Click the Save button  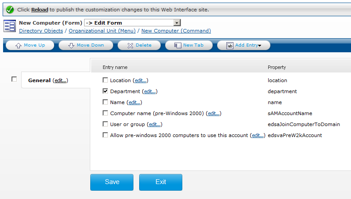point(112,182)
